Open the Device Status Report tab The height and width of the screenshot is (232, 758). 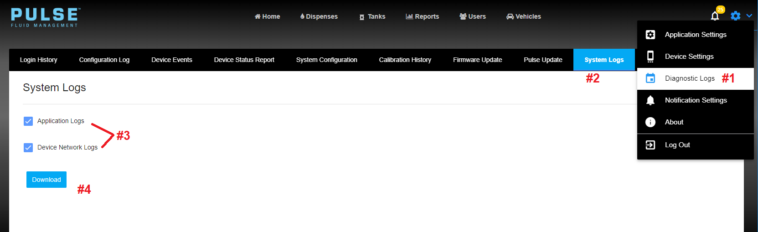(x=244, y=60)
